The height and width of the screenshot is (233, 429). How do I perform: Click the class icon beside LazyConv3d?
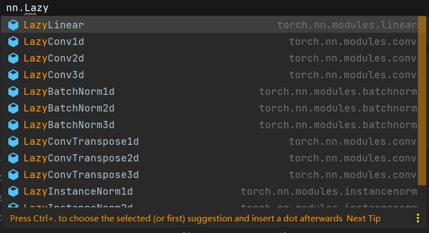pos(13,75)
